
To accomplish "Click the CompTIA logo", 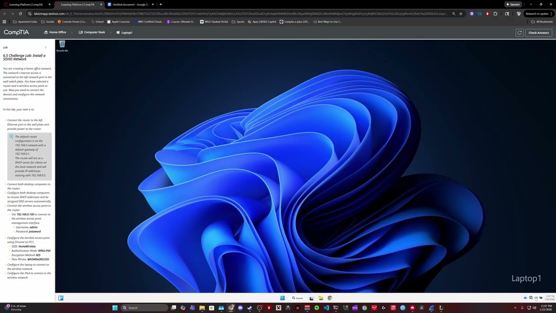I will [x=17, y=33].
